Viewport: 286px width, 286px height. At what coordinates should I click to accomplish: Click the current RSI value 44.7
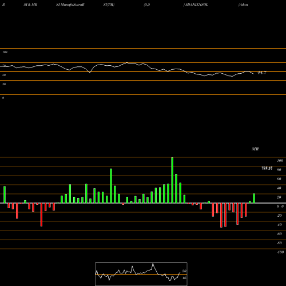pyautogui.click(x=262, y=73)
